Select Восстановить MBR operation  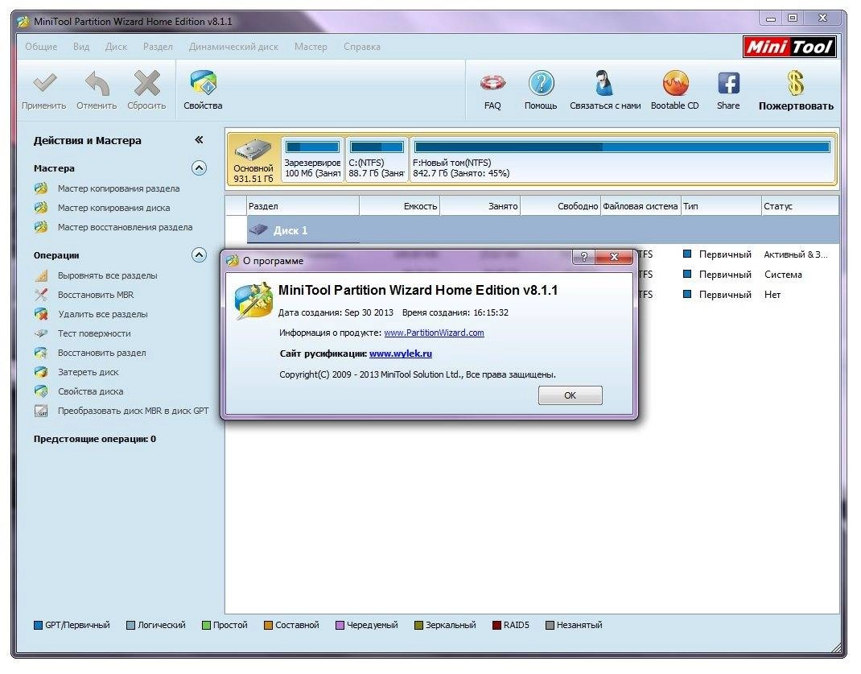point(96,295)
